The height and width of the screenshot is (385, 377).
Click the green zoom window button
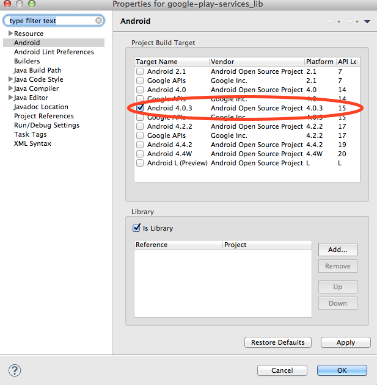(x=32, y=3)
